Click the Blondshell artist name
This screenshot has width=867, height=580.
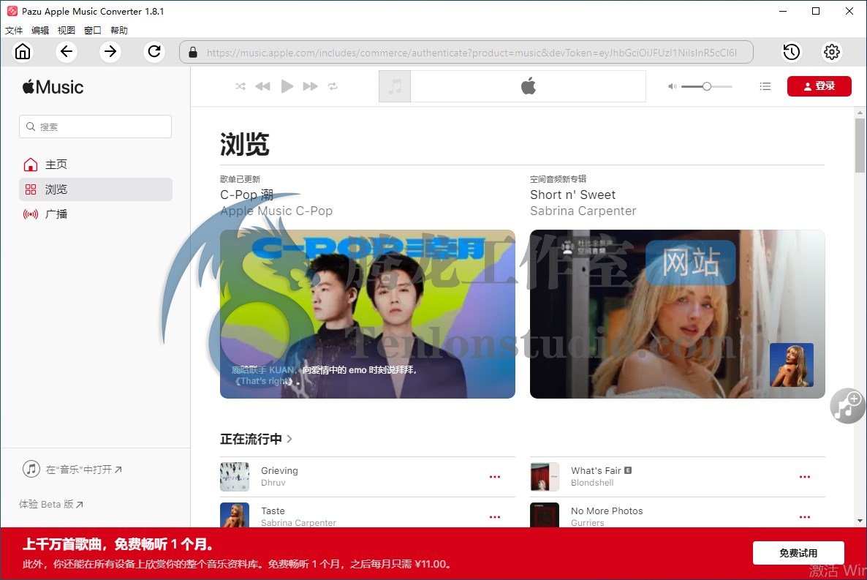pos(592,483)
